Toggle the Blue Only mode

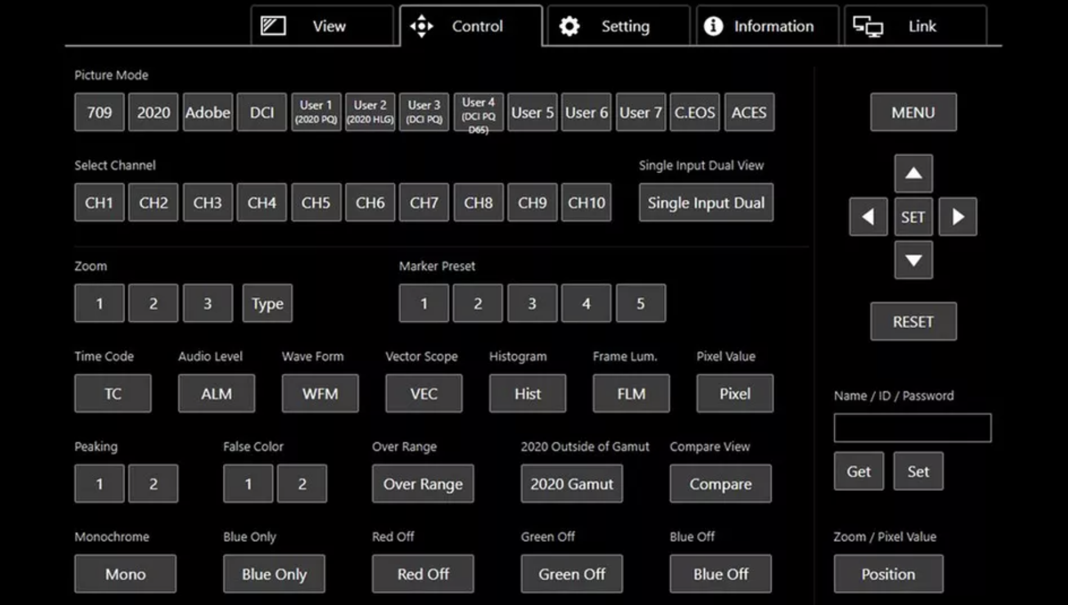coord(274,574)
